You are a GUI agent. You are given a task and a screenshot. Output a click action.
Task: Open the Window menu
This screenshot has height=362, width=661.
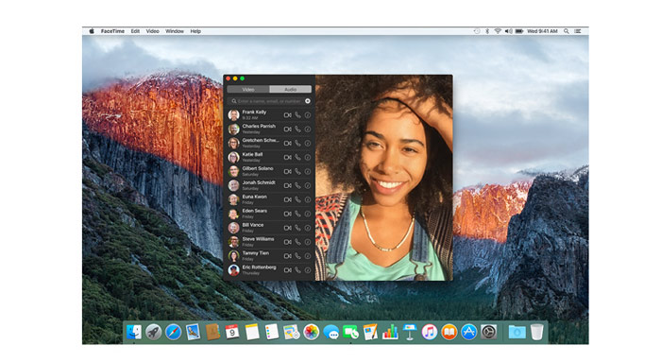[x=175, y=31]
